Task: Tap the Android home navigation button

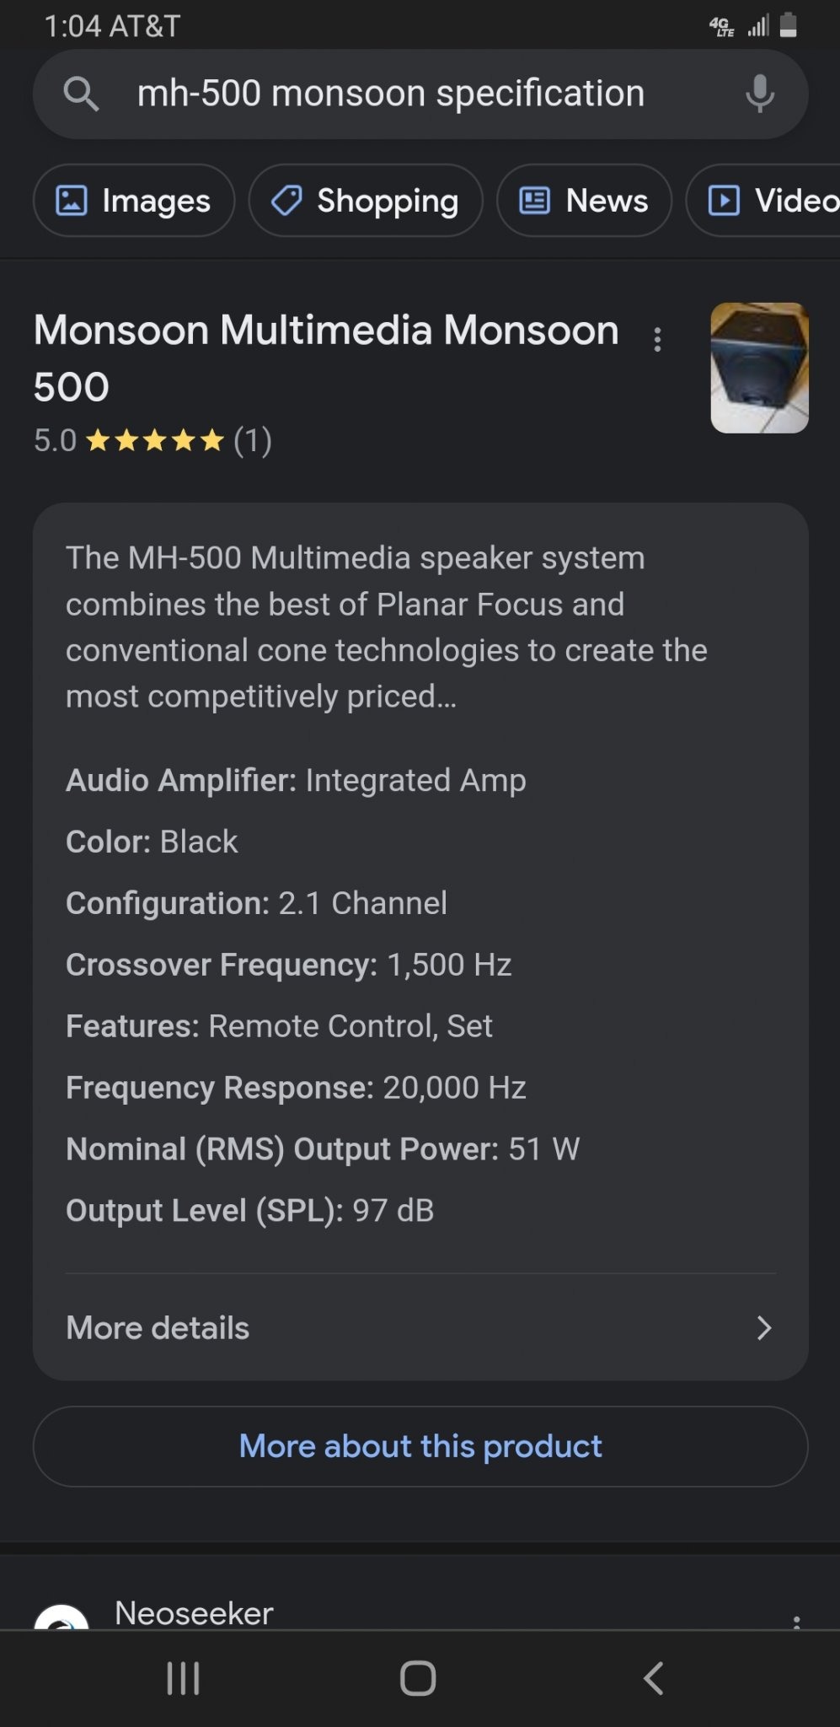Action: (418, 1678)
